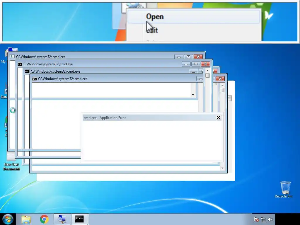Click the frontmost cmd window's title text
The width and height of the screenshot is (300, 225).
coord(63,79)
